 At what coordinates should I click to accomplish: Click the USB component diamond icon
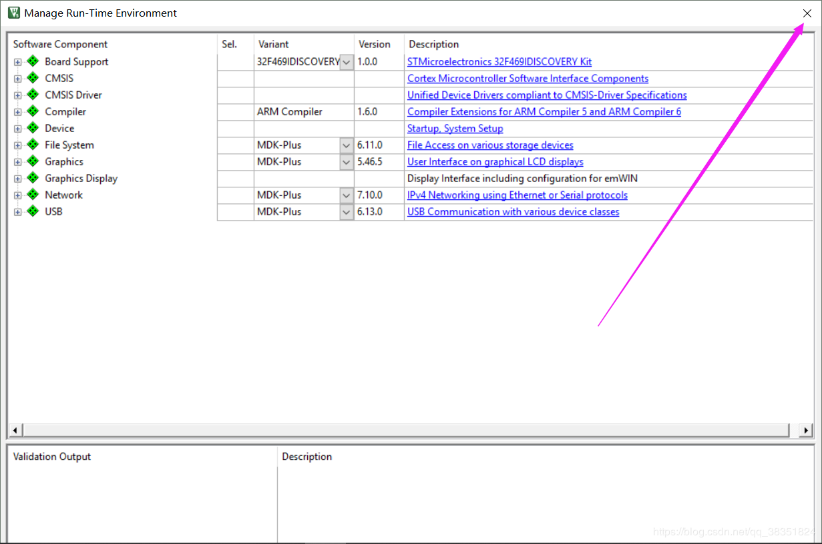(33, 211)
